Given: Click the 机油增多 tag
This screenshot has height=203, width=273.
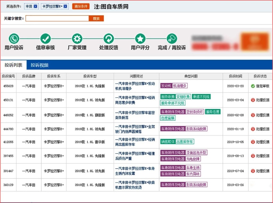Looking at the screenshot, I should (180, 86).
